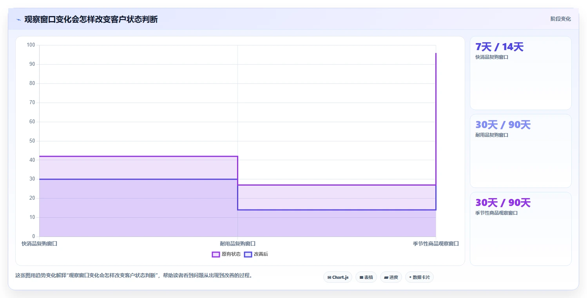Click the 季节性商品观察窗口 x-axis label
The height and width of the screenshot is (298, 587).
pos(436,244)
